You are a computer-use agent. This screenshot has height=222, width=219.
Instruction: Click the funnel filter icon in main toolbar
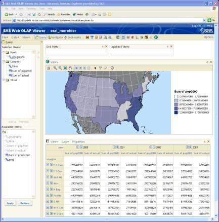point(92,38)
